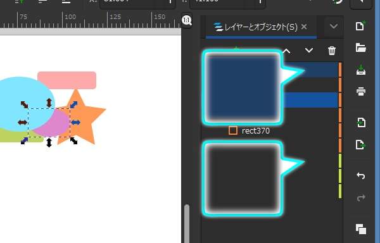Export the document with the page-arrow icon
The height and width of the screenshot is (243, 380).
pyautogui.click(x=361, y=144)
